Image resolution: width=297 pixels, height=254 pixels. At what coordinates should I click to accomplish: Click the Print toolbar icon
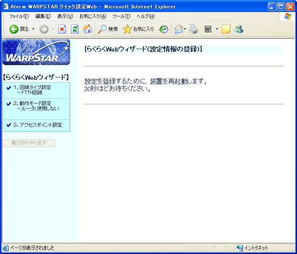pos(194,29)
